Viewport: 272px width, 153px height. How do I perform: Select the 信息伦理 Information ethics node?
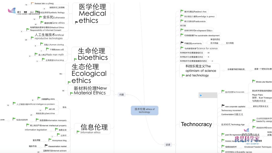[92, 129]
